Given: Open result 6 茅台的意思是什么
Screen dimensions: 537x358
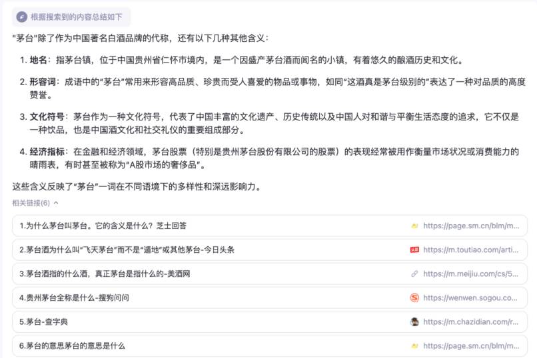Looking at the screenshot, I should 72,345.
